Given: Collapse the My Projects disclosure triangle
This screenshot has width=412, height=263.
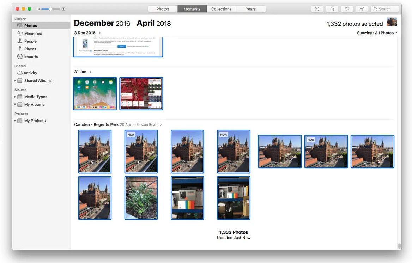Looking at the screenshot, I should pos(15,121).
